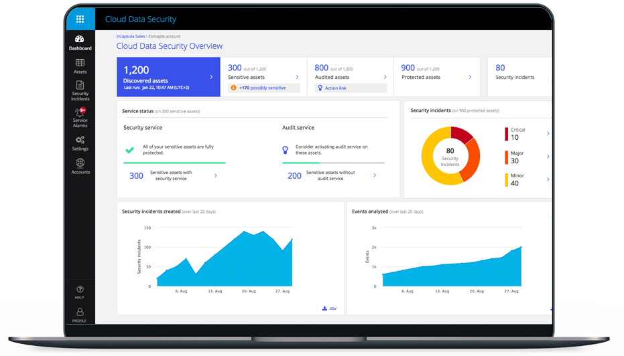Screen dimensions: 624x356
Task: Follow the Incapsula Sales breadcrumb link
Action: [x=131, y=36]
